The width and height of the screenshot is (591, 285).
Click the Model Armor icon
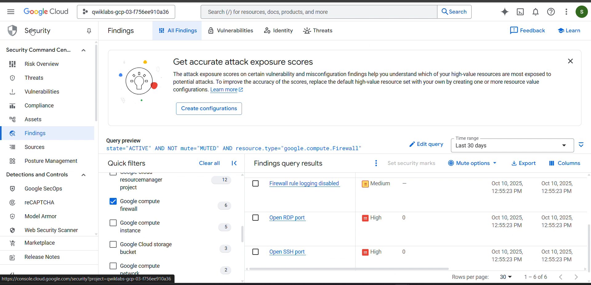[12, 216]
